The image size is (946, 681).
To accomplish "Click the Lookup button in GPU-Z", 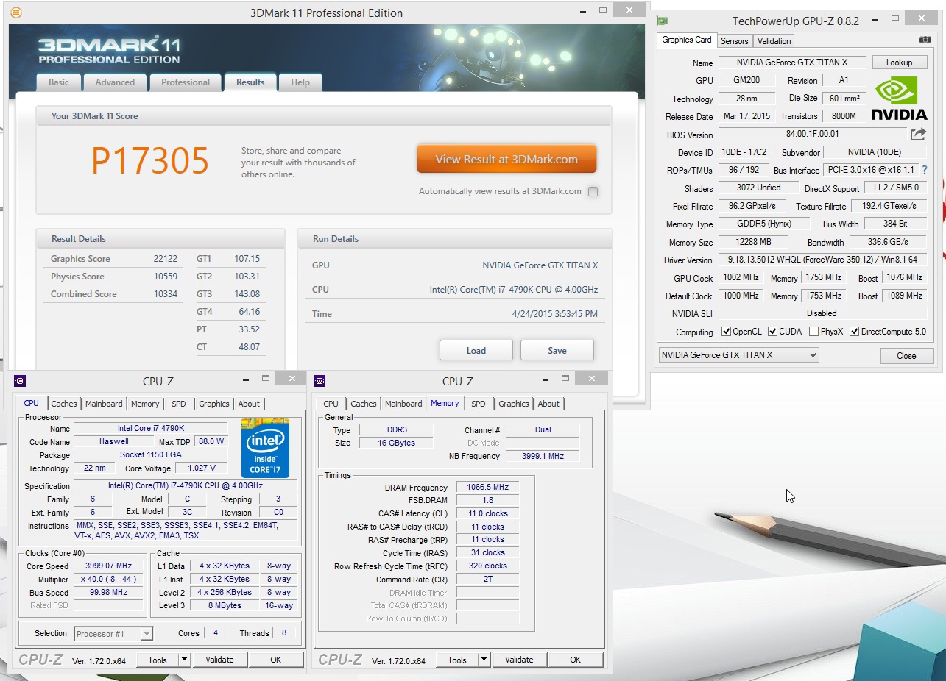I will click(x=899, y=63).
